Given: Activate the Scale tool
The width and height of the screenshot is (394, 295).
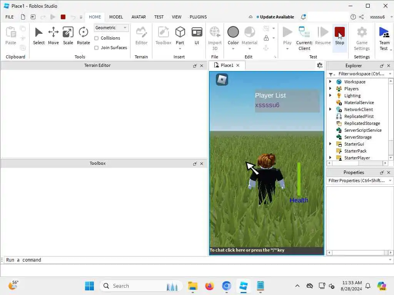Looking at the screenshot, I should point(68,36).
